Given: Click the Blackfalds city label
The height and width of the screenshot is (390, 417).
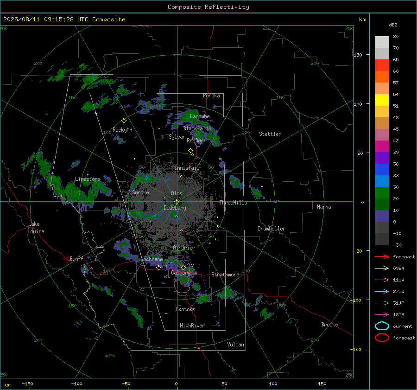Looking at the screenshot, I should 197,128.
